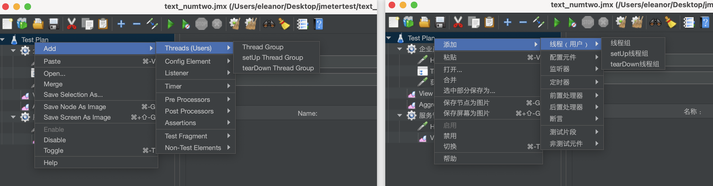Click Expand All plus icon in left window
This screenshot has width=713, height=186.
121,24
